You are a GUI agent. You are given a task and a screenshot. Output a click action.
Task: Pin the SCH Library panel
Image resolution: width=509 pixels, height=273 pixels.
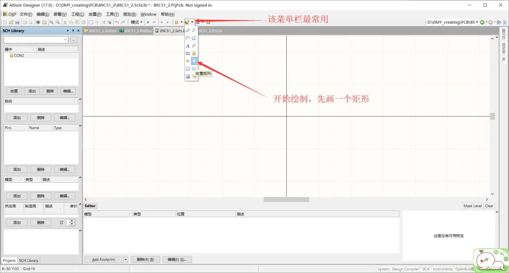73,31
